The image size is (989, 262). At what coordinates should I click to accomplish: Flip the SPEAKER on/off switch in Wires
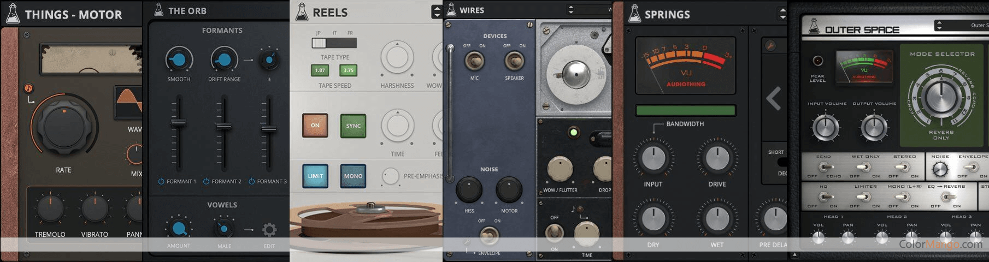pyautogui.click(x=514, y=61)
